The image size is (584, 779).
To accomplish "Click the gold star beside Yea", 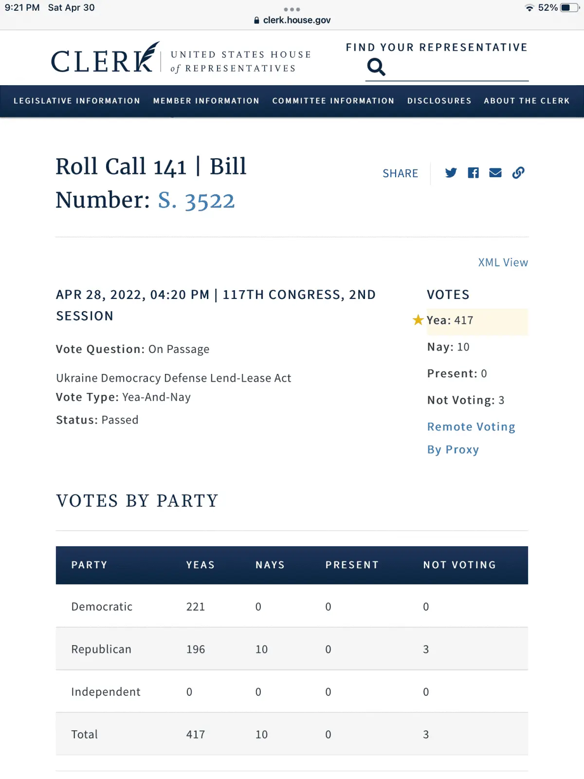I will 418,320.
